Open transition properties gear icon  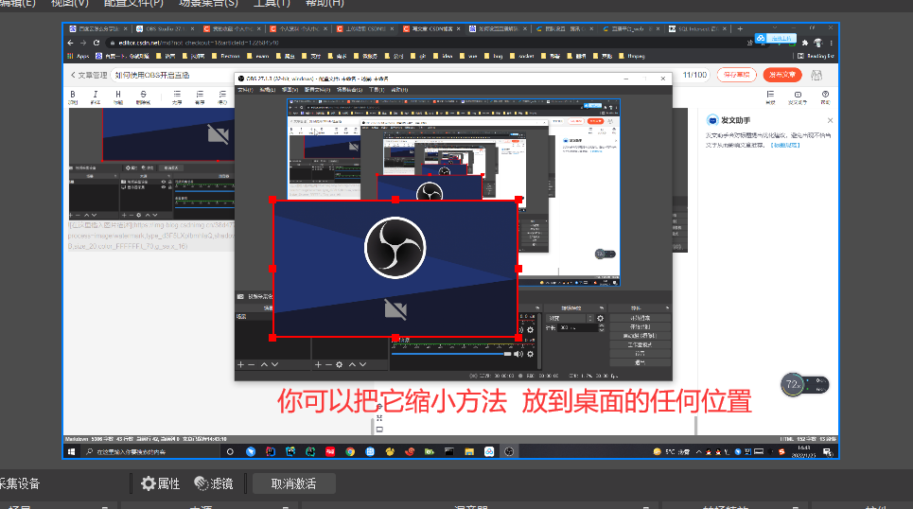pos(601,318)
